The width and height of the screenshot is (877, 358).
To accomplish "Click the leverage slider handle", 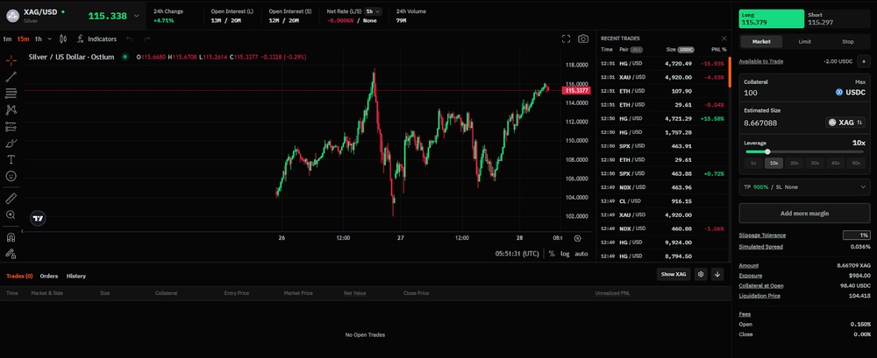I will (770, 151).
